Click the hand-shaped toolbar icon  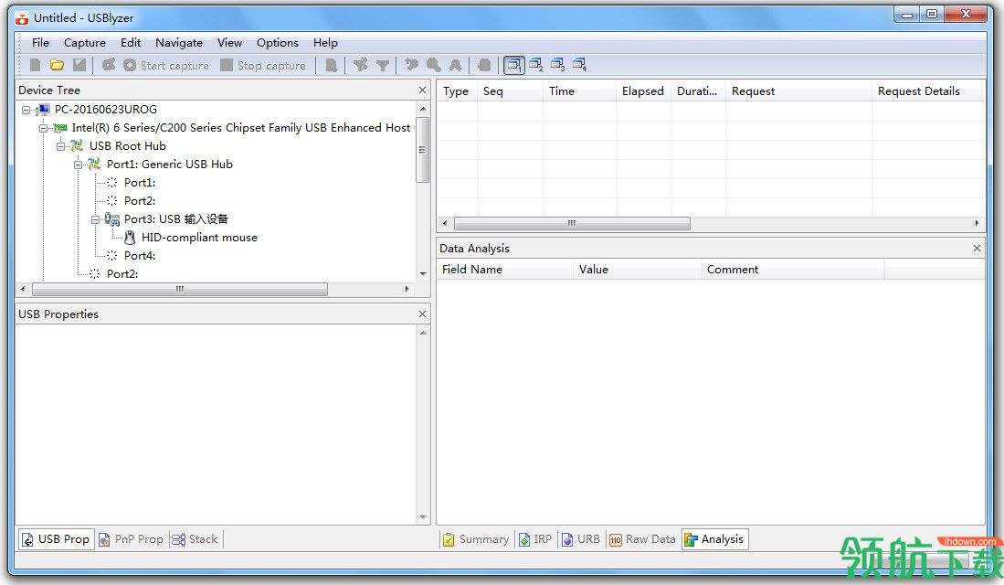[485, 65]
